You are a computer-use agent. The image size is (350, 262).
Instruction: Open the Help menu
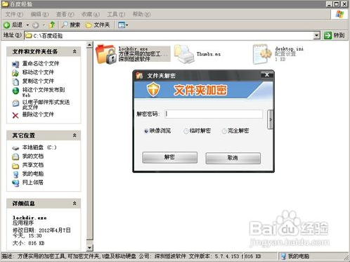click(141, 14)
